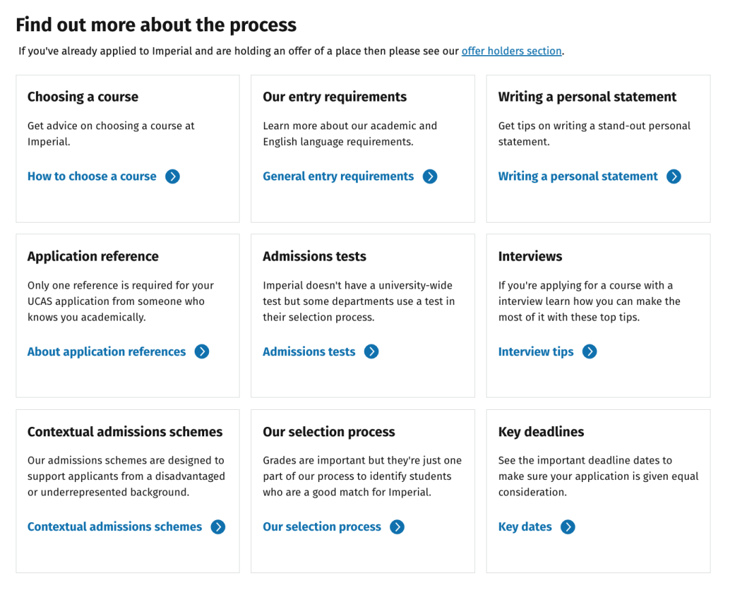Viewport: 735px width, 597px height.
Task: Follow the General entry requirements link
Action: pos(338,176)
